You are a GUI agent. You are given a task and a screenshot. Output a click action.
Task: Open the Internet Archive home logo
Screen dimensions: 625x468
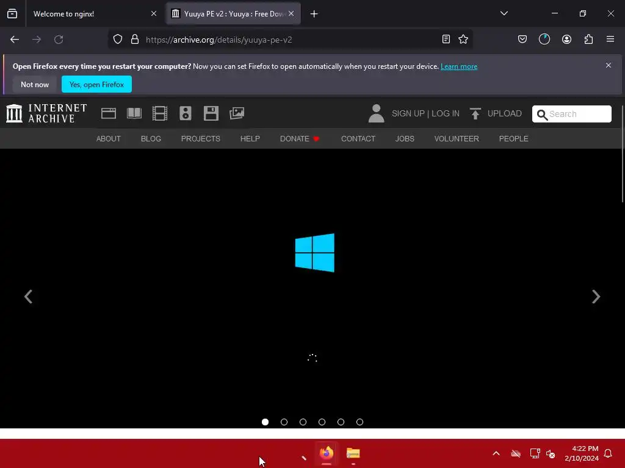(46, 113)
